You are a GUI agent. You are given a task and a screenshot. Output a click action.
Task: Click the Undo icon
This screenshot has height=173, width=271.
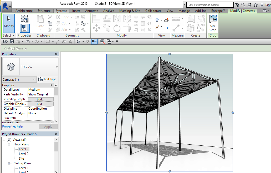(x=28, y=41)
